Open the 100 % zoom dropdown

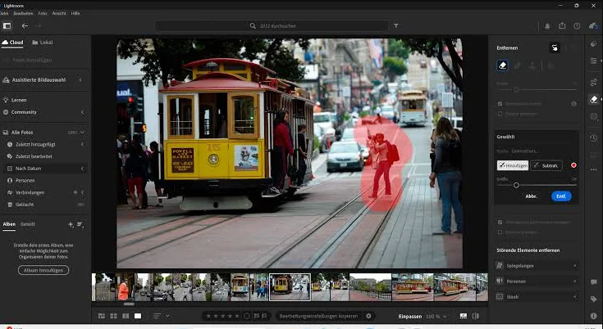coord(436,317)
